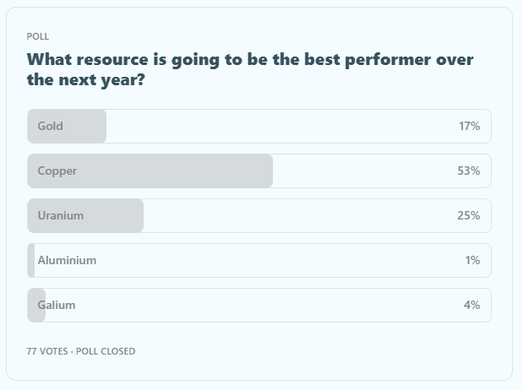This screenshot has height=390, width=523.
Task: Click the end of Gold's filled bar
Action: (102, 127)
